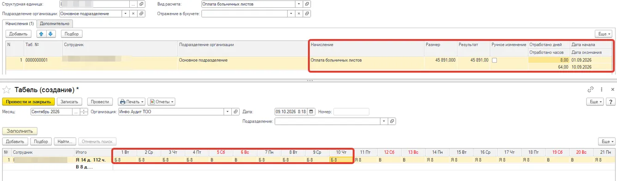Expand Отражение в бухучете dropdown
The image size is (617, 181).
[x=291, y=14]
